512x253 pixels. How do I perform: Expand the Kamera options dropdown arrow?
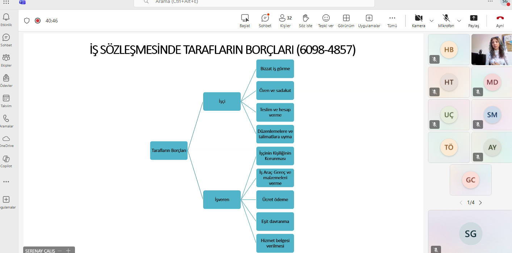(432, 21)
